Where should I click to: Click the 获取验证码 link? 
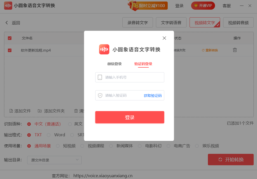tap(153, 96)
